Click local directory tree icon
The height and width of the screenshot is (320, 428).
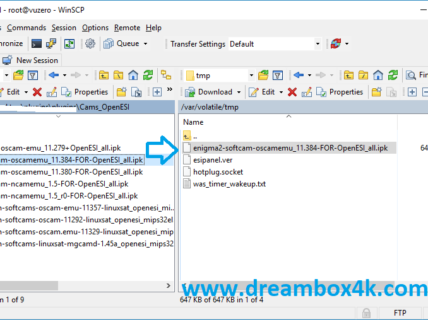coord(166,75)
